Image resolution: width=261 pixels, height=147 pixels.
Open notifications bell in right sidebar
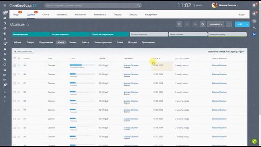(x=254, y=13)
